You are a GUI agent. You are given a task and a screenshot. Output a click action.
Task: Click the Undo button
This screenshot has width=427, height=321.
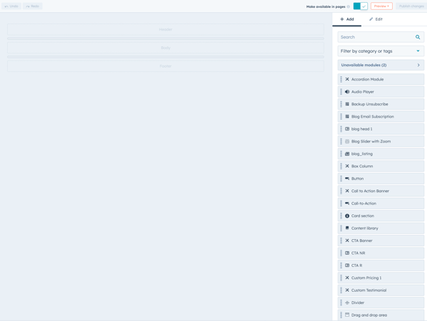(11, 6)
